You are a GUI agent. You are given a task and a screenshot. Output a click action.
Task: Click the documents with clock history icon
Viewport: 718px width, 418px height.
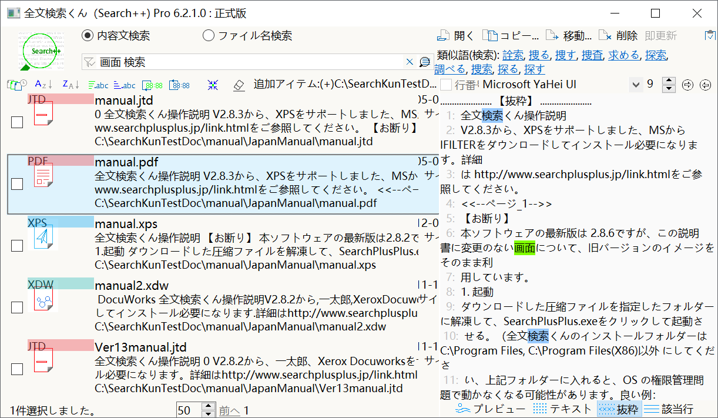click(x=17, y=85)
